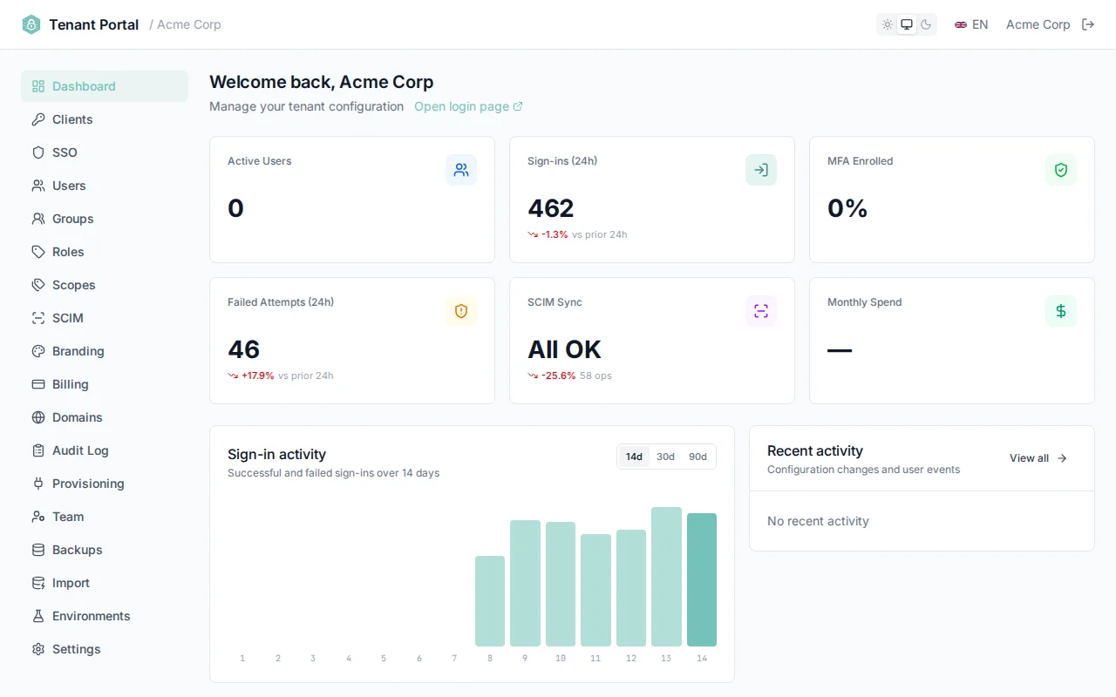Select the 30d chart range

665,457
